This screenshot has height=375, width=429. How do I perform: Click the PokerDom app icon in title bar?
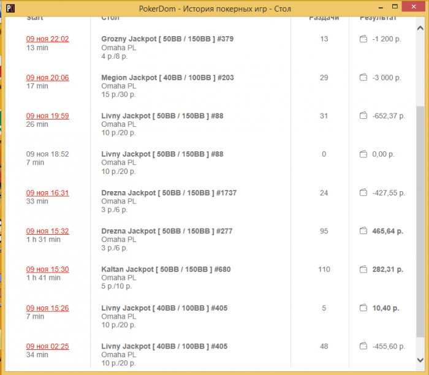[x=10, y=9]
